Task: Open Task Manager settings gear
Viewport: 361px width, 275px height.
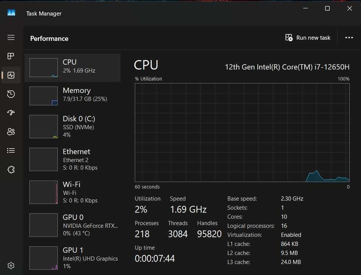Action: (11, 266)
